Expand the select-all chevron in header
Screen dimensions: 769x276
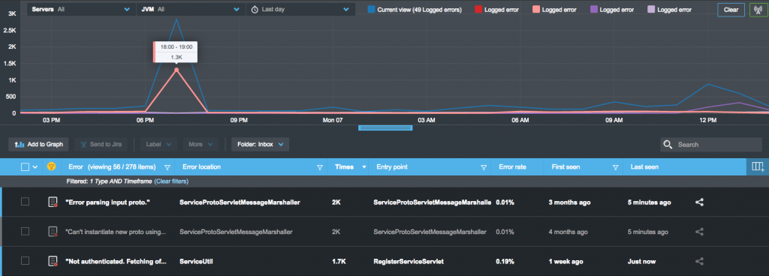(35, 167)
